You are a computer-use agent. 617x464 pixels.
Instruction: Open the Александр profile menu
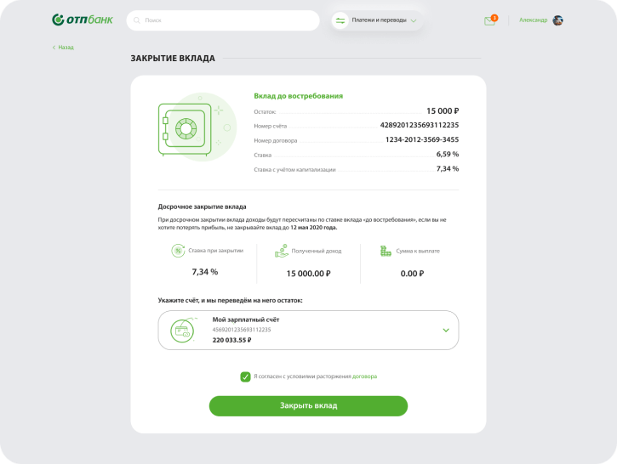coord(534,20)
